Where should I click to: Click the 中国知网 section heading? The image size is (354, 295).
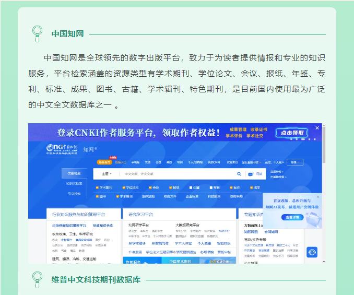(x=67, y=34)
